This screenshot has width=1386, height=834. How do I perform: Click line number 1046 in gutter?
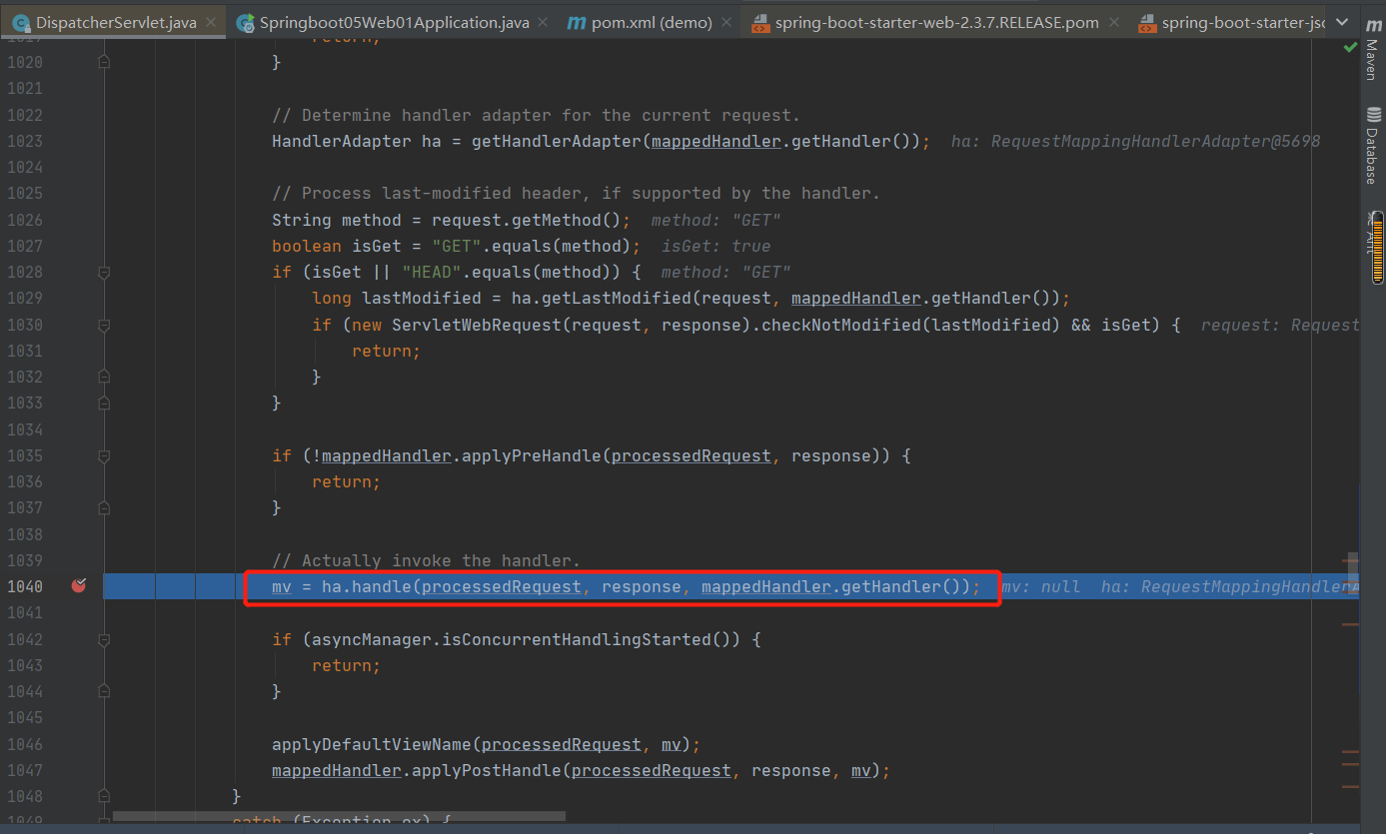point(25,744)
